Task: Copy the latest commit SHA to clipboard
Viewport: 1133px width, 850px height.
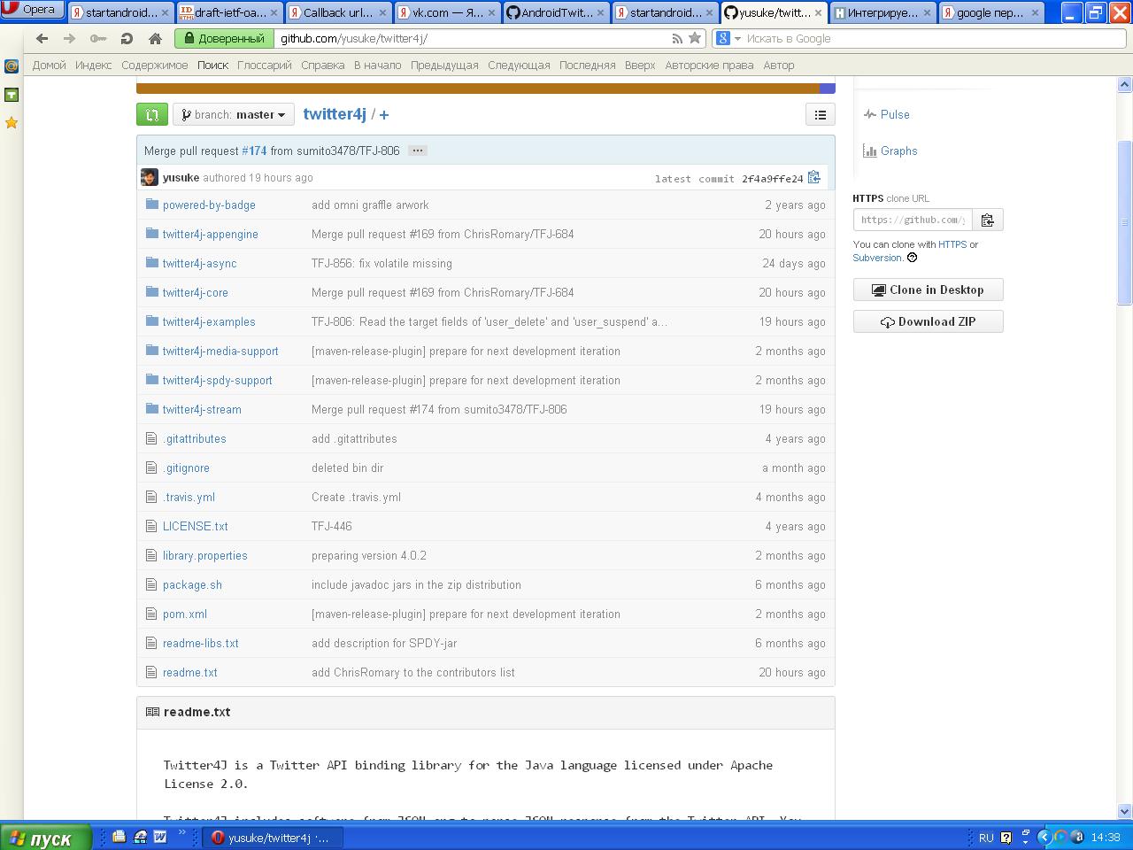Action: 814,178
